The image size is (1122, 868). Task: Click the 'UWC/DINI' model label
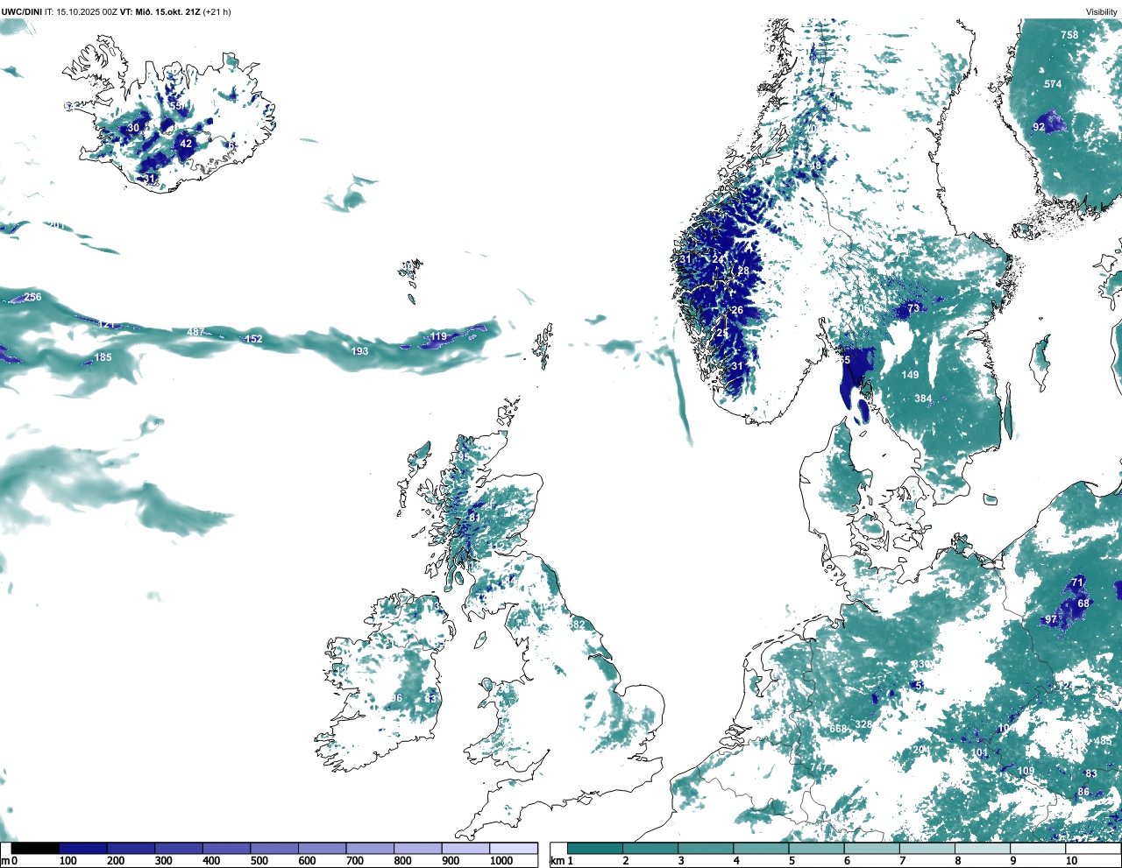22,12
